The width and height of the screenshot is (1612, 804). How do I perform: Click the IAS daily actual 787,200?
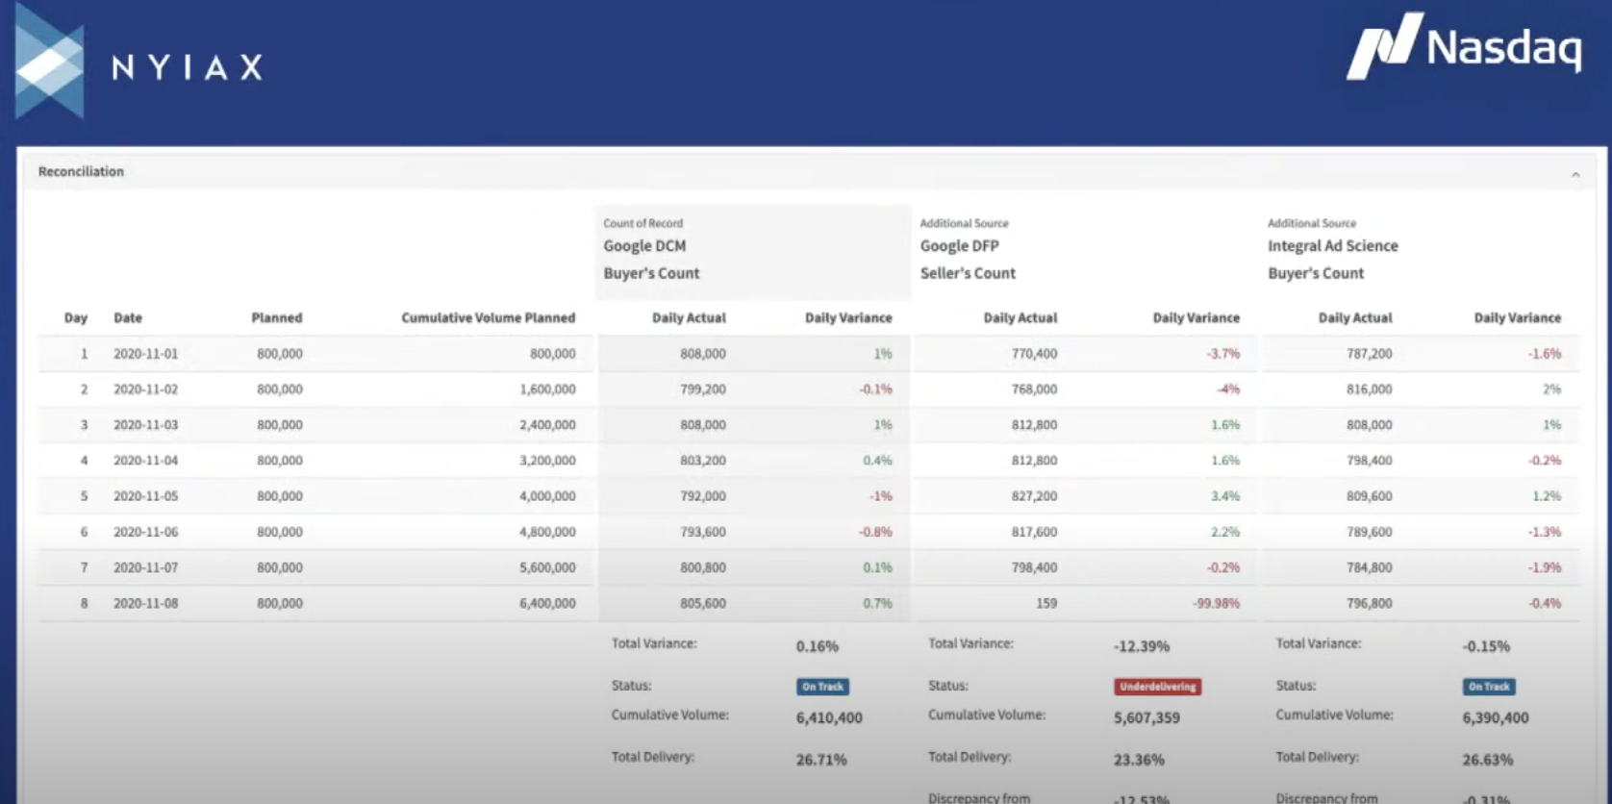[1369, 354]
